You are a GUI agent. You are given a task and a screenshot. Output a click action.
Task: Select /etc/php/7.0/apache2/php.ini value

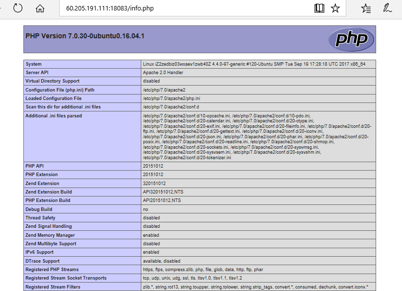pyautogui.click(x=172, y=98)
